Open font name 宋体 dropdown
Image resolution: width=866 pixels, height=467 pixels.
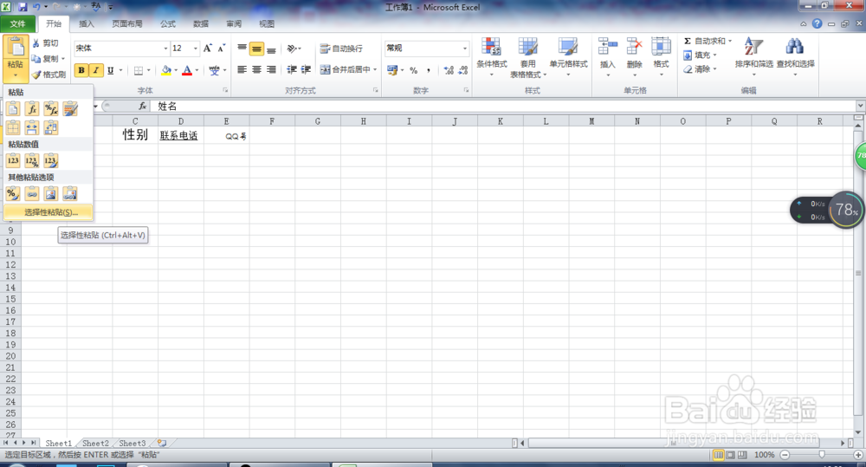pyautogui.click(x=165, y=49)
